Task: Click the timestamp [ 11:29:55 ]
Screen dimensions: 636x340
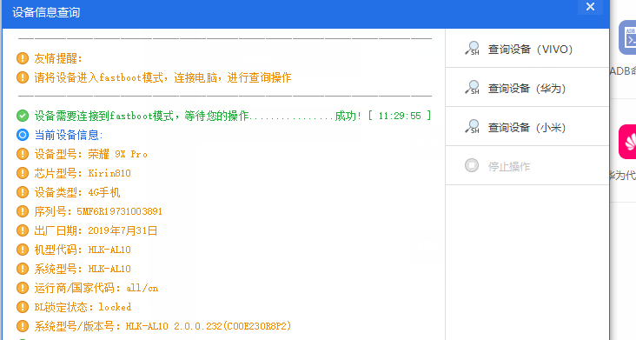Action: pos(400,116)
